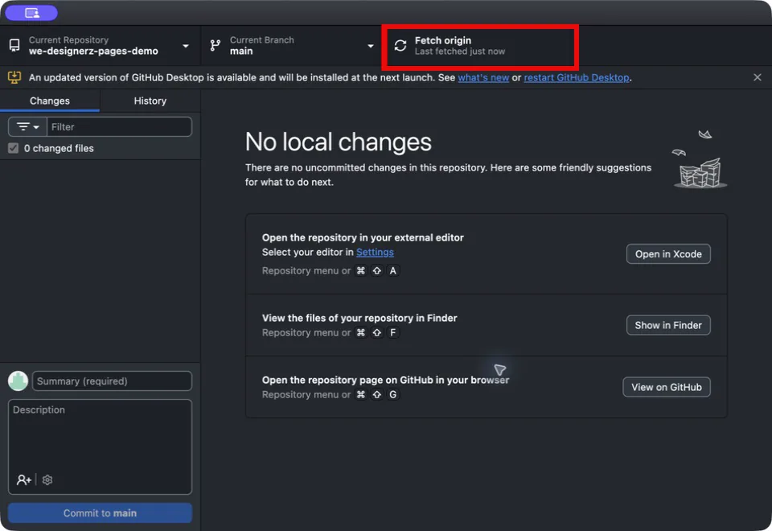
Task: Click the A shortcut key badge
Action: [393, 270]
